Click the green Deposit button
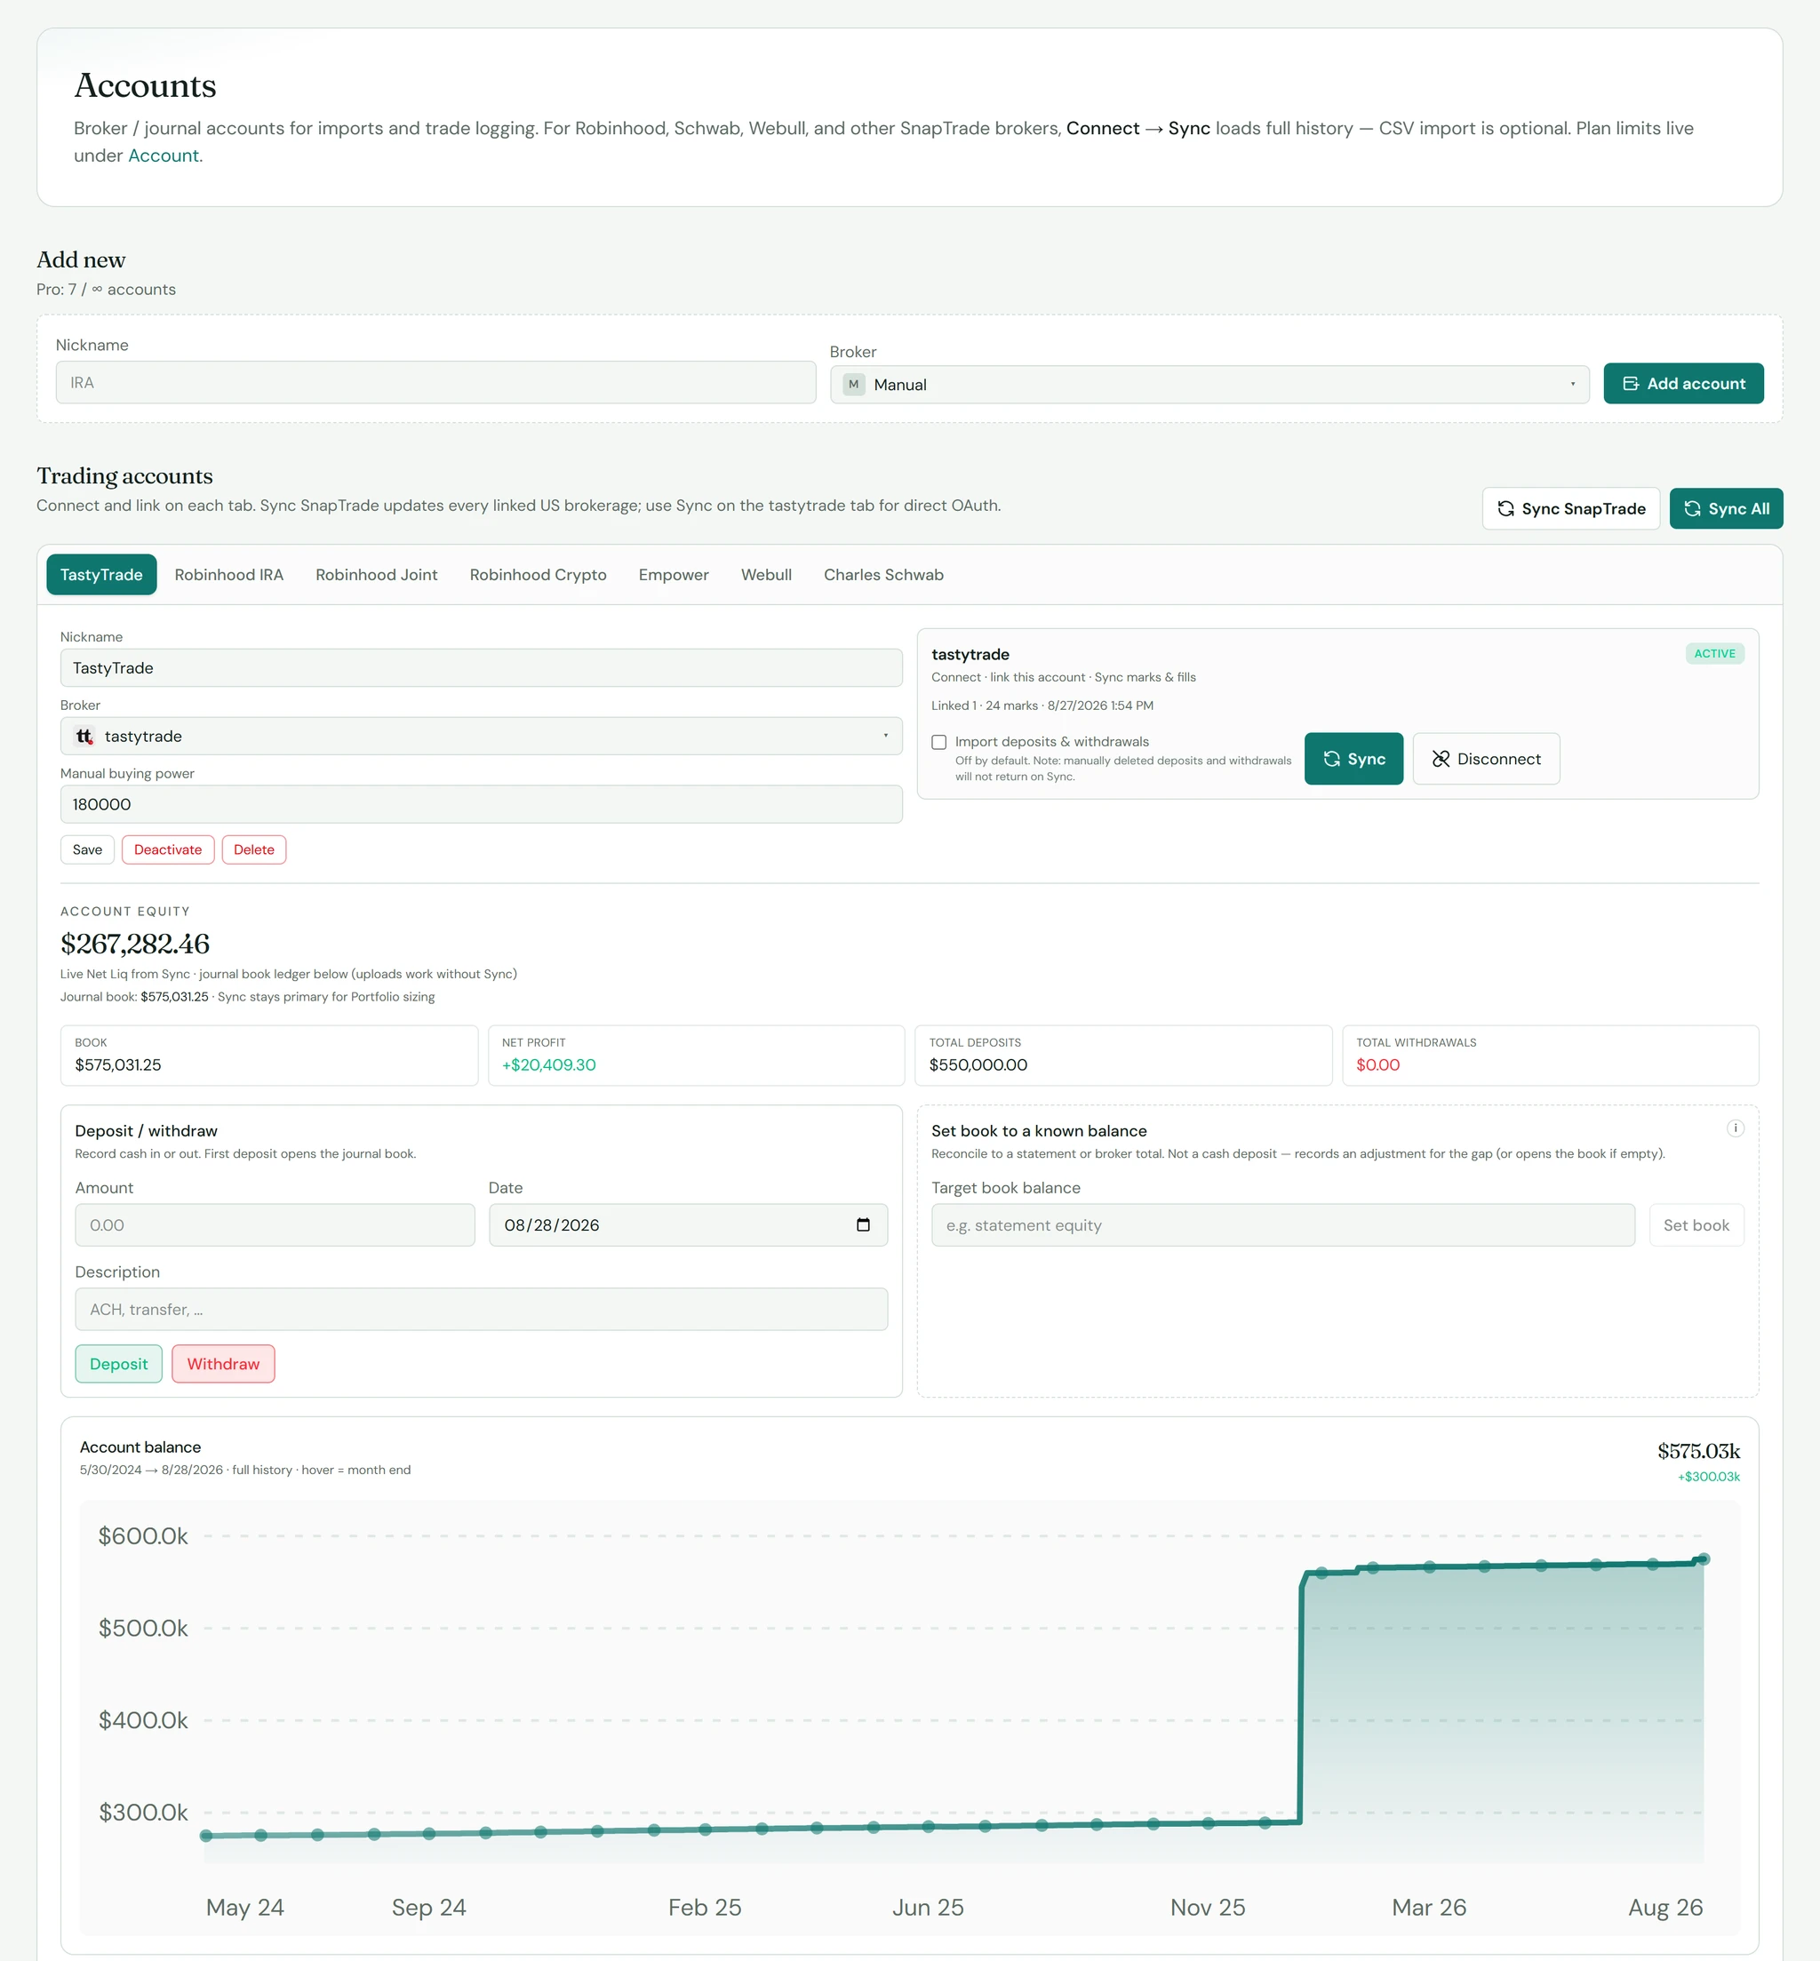The width and height of the screenshot is (1820, 1961). coord(118,1363)
